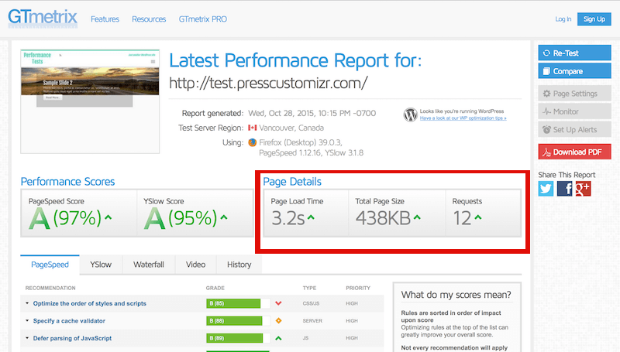Expand Defer parsing of JavaScript row arrow

27,338
